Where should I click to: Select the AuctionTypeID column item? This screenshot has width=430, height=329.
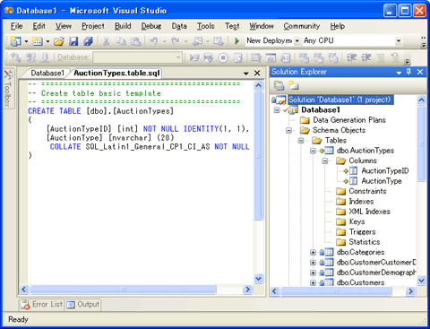pos(385,171)
